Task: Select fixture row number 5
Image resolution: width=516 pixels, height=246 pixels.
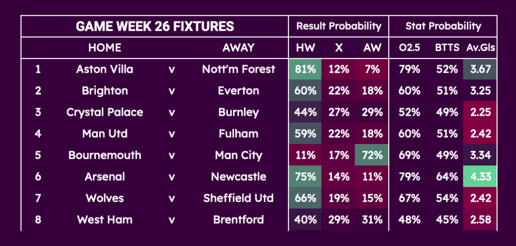Action: tap(38, 155)
